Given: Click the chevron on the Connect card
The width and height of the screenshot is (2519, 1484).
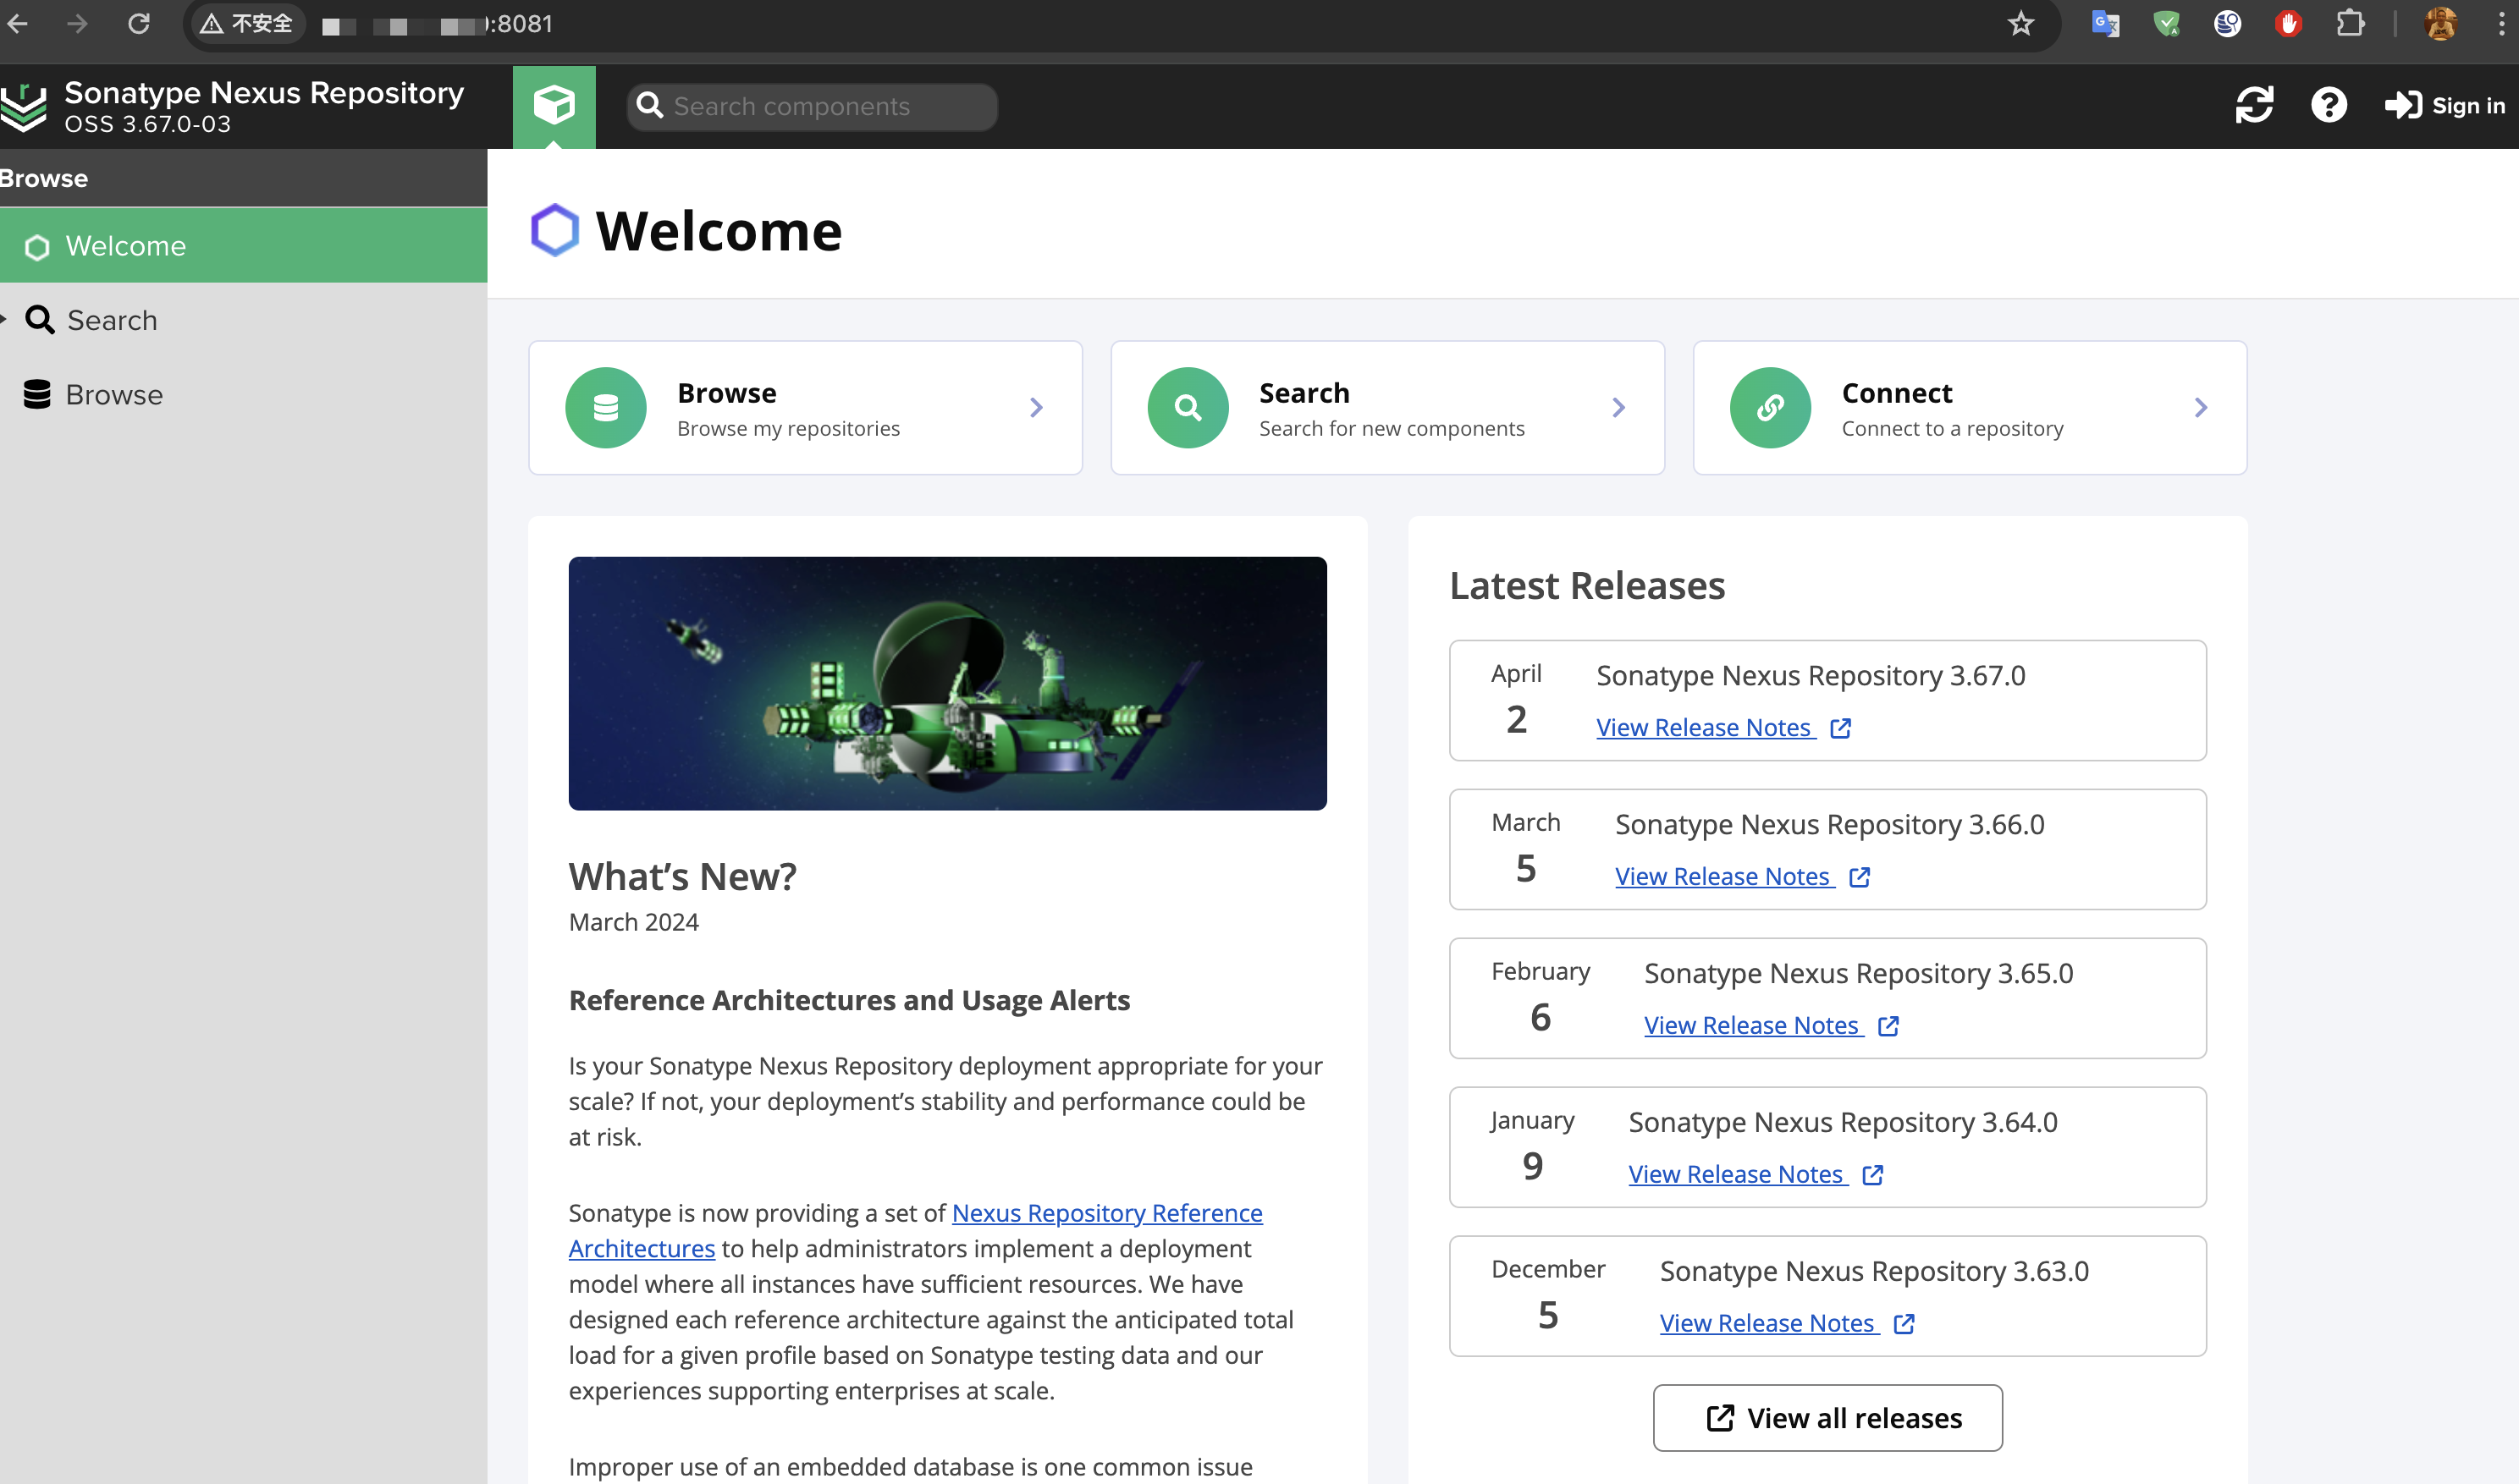Looking at the screenshot, I should point(2201,408).
